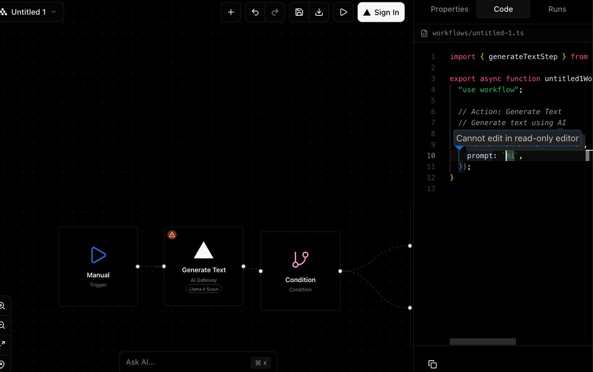Click the prompt: `hi` code line
The height and width of the screenshot is (372, 593).
[495, 156]
